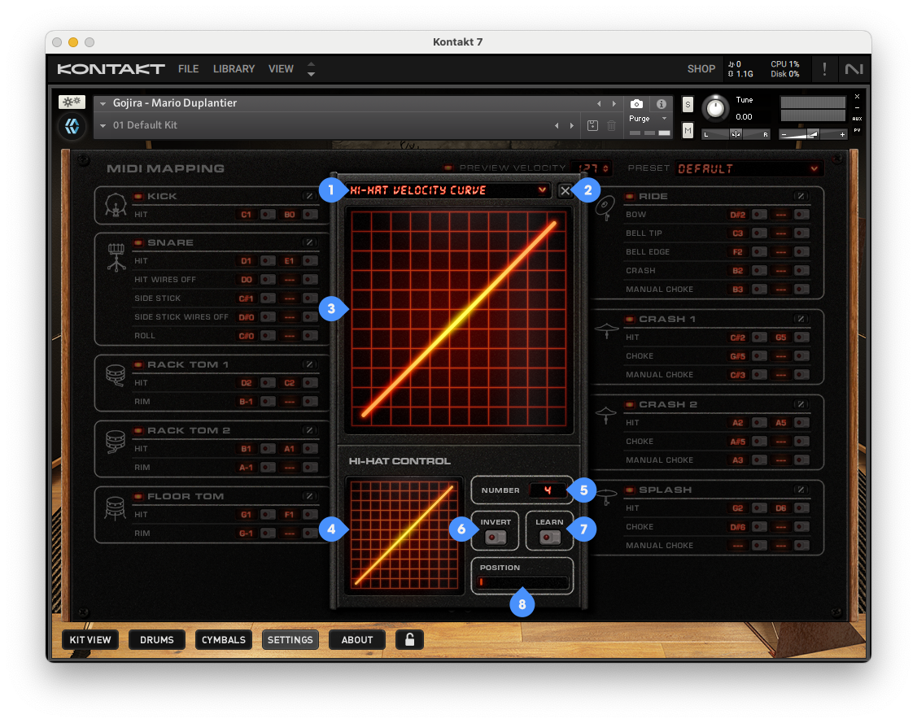Image resolution: width=917 pixels, height=723 pixels.
Task: Click the save snapshot disk icon
Action: [x=592, y=125]
